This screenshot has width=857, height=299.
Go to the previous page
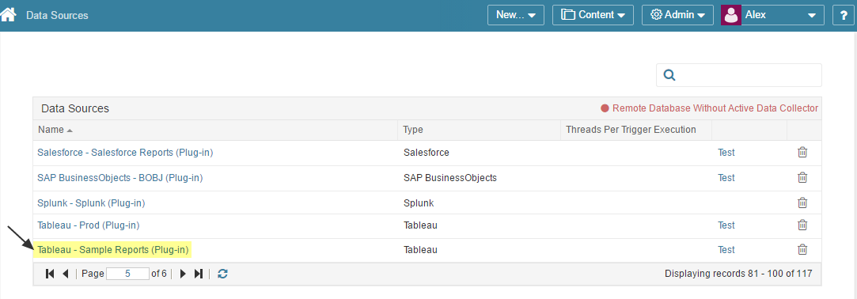pyautogui.click(x=66, y=274)
